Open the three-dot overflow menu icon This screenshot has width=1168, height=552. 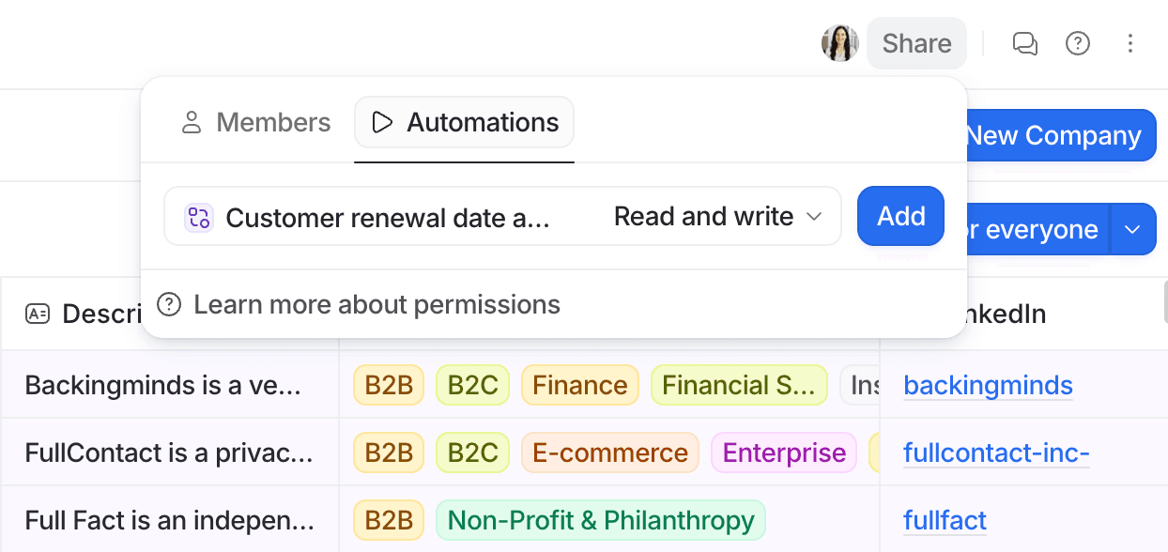coord(1130,43)
